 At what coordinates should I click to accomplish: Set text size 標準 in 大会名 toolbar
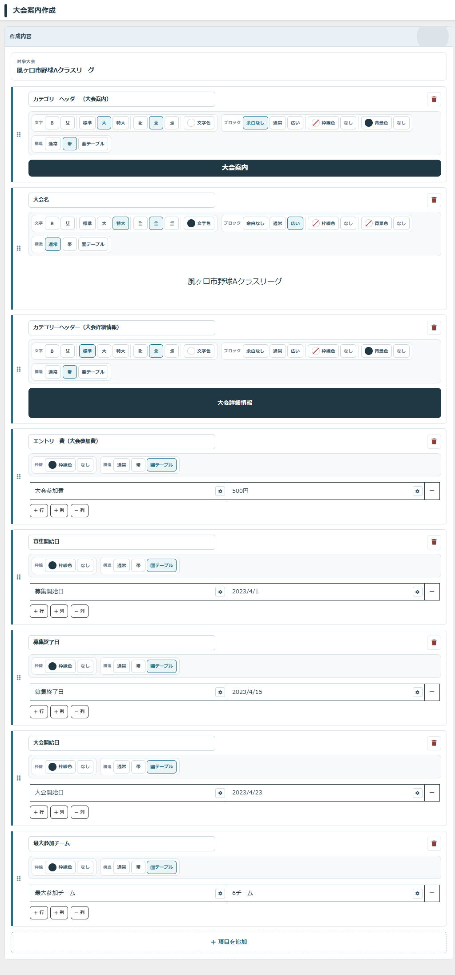(88, 223)
